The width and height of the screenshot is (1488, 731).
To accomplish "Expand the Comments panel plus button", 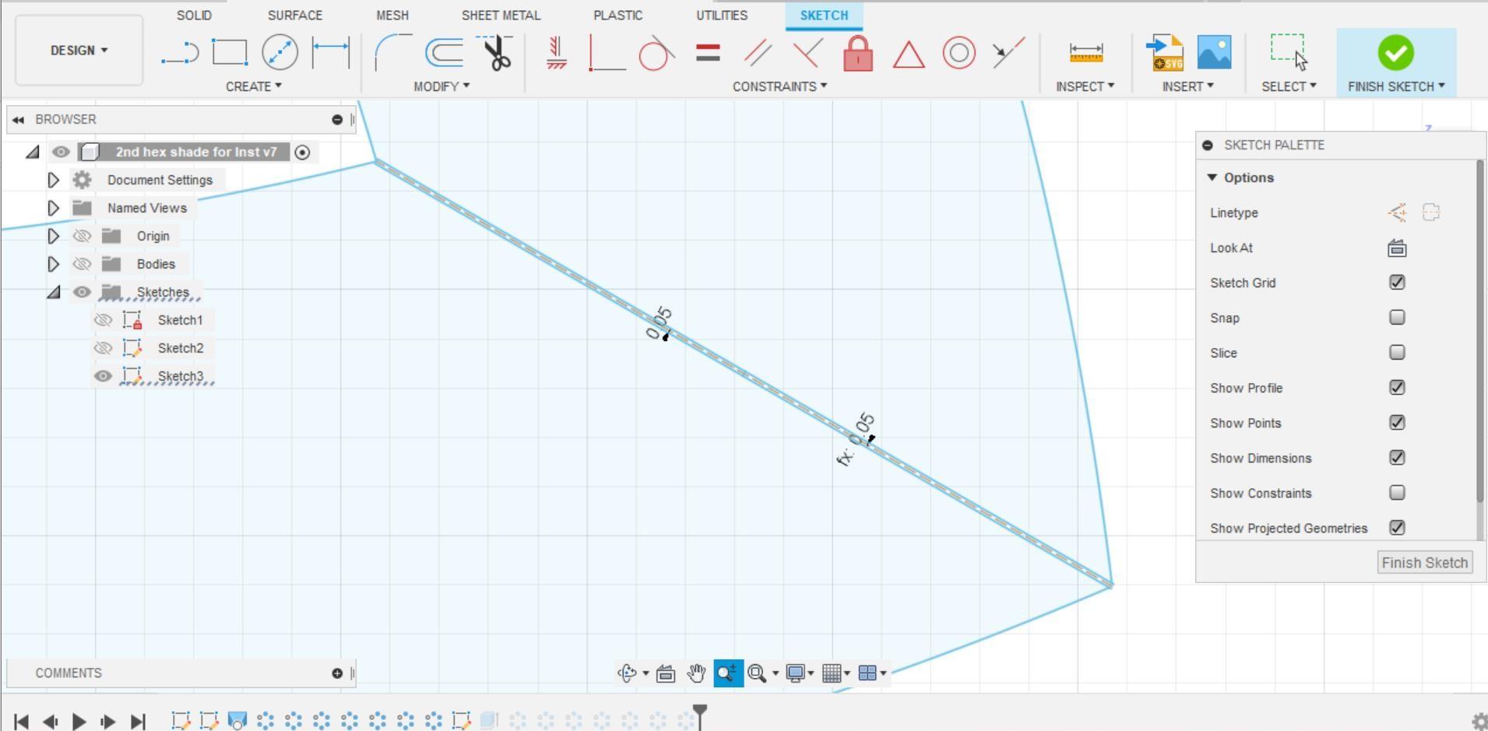I will 337,673.
